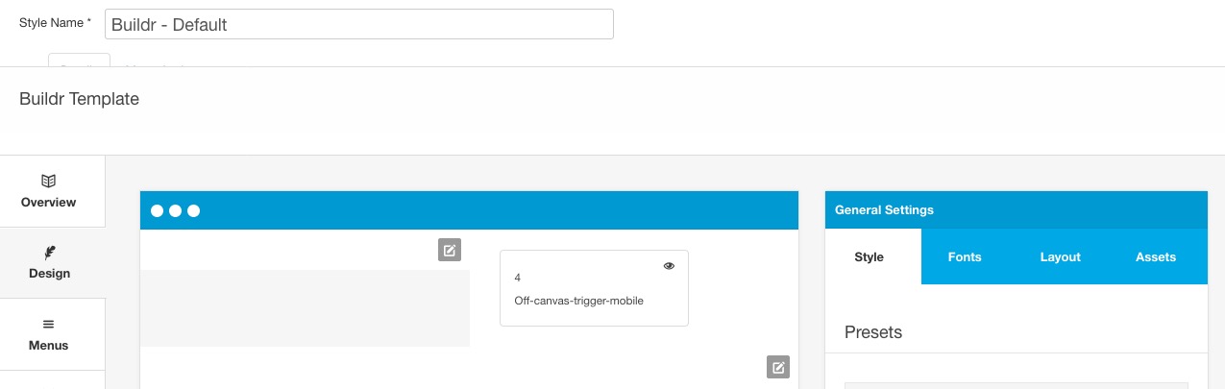Click the Presets section heading
1225x389 pixels.
(x=873, y=332)
